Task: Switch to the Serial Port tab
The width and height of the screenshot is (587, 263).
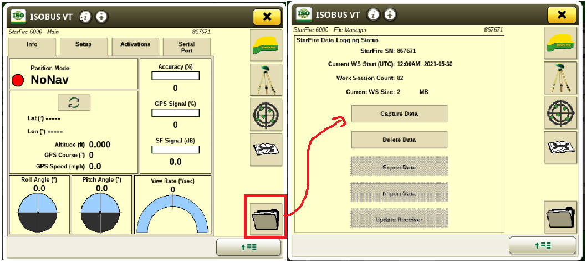Action: (186, 47)
